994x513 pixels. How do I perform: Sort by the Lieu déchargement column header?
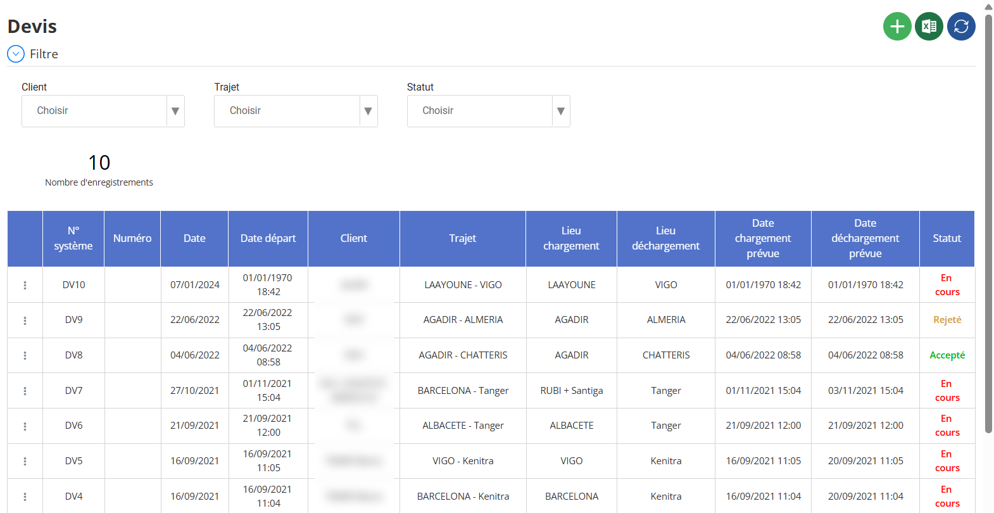point(666,239)
